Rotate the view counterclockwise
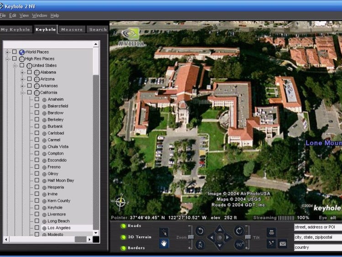Viewport: 342px width, 257px height. (x=200, y=231)
